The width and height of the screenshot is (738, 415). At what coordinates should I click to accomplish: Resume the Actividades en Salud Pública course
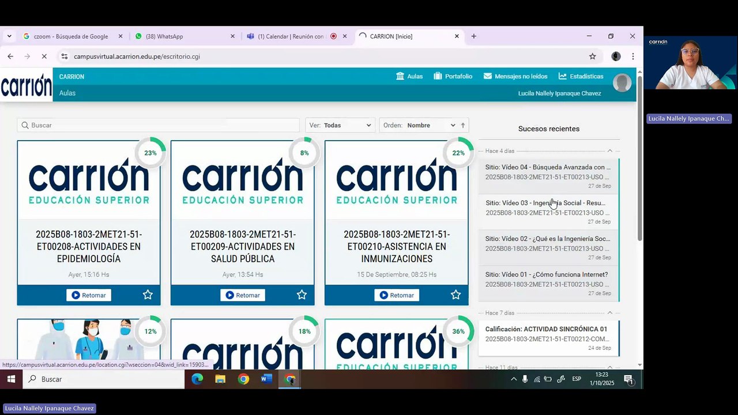point(243,295)
